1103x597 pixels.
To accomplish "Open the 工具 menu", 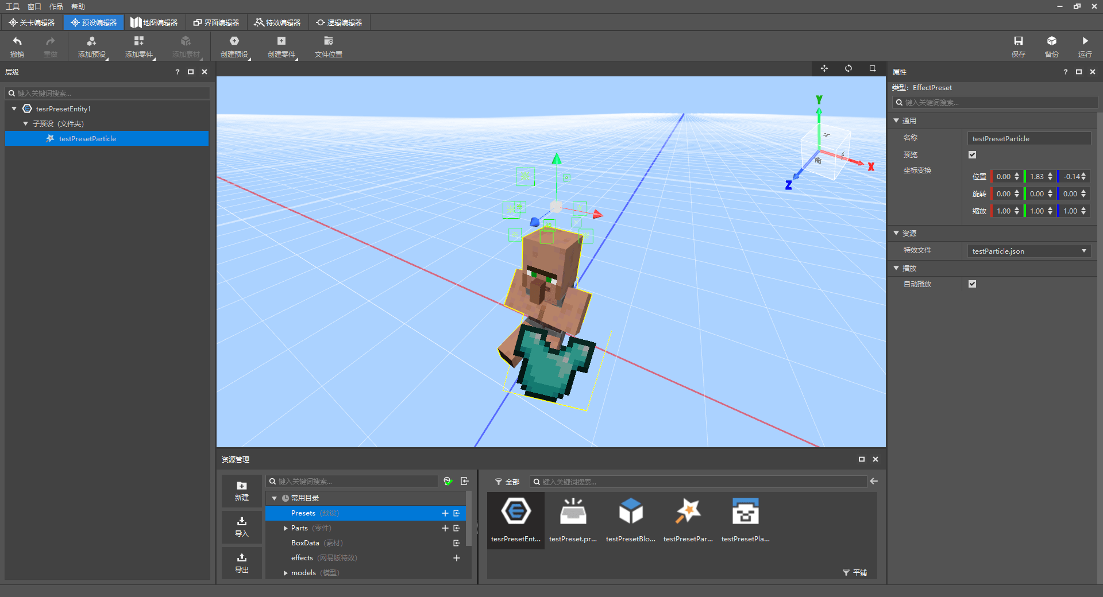I will (13, 6).
